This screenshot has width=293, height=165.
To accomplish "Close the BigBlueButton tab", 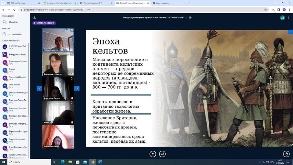I will [x=148, y=3].
